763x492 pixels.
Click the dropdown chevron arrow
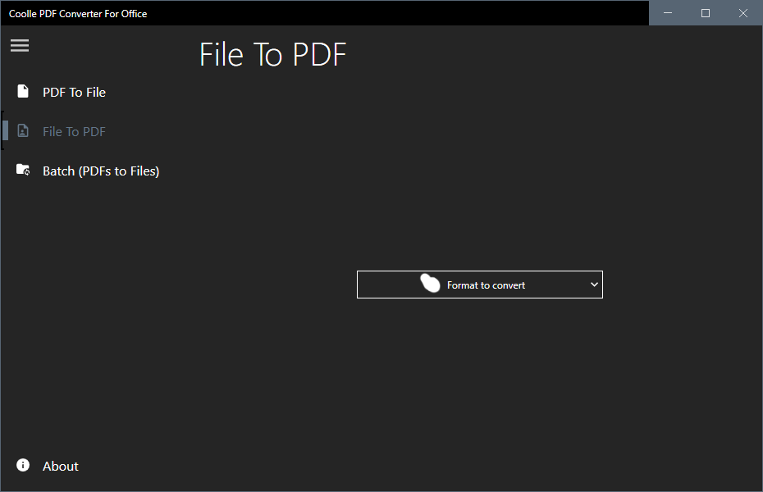(x=594, y=285)
